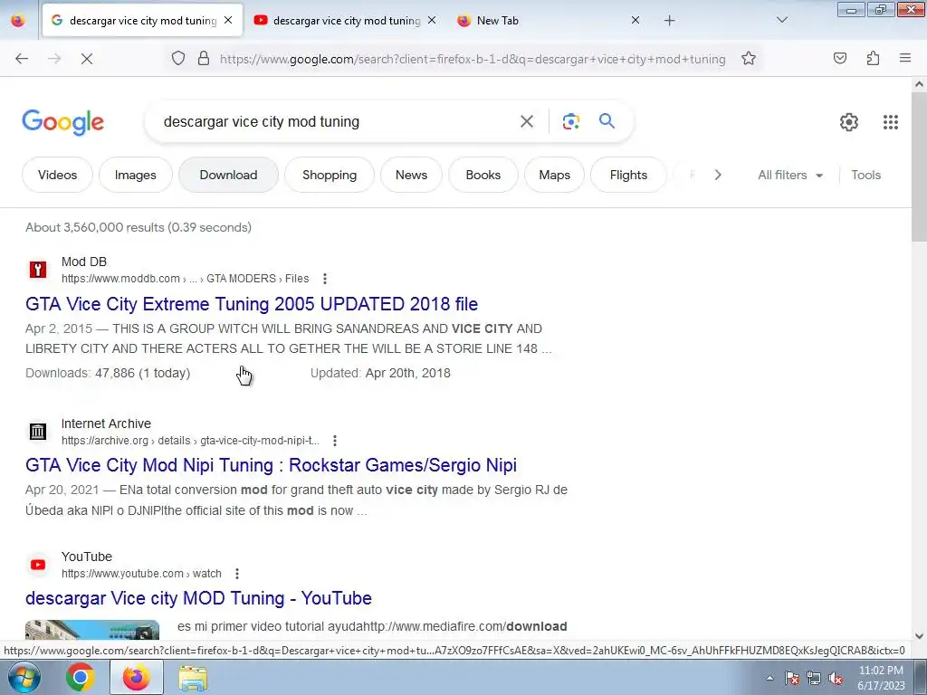
Task: Open the Pocket save icon
Action: [840, 59]
